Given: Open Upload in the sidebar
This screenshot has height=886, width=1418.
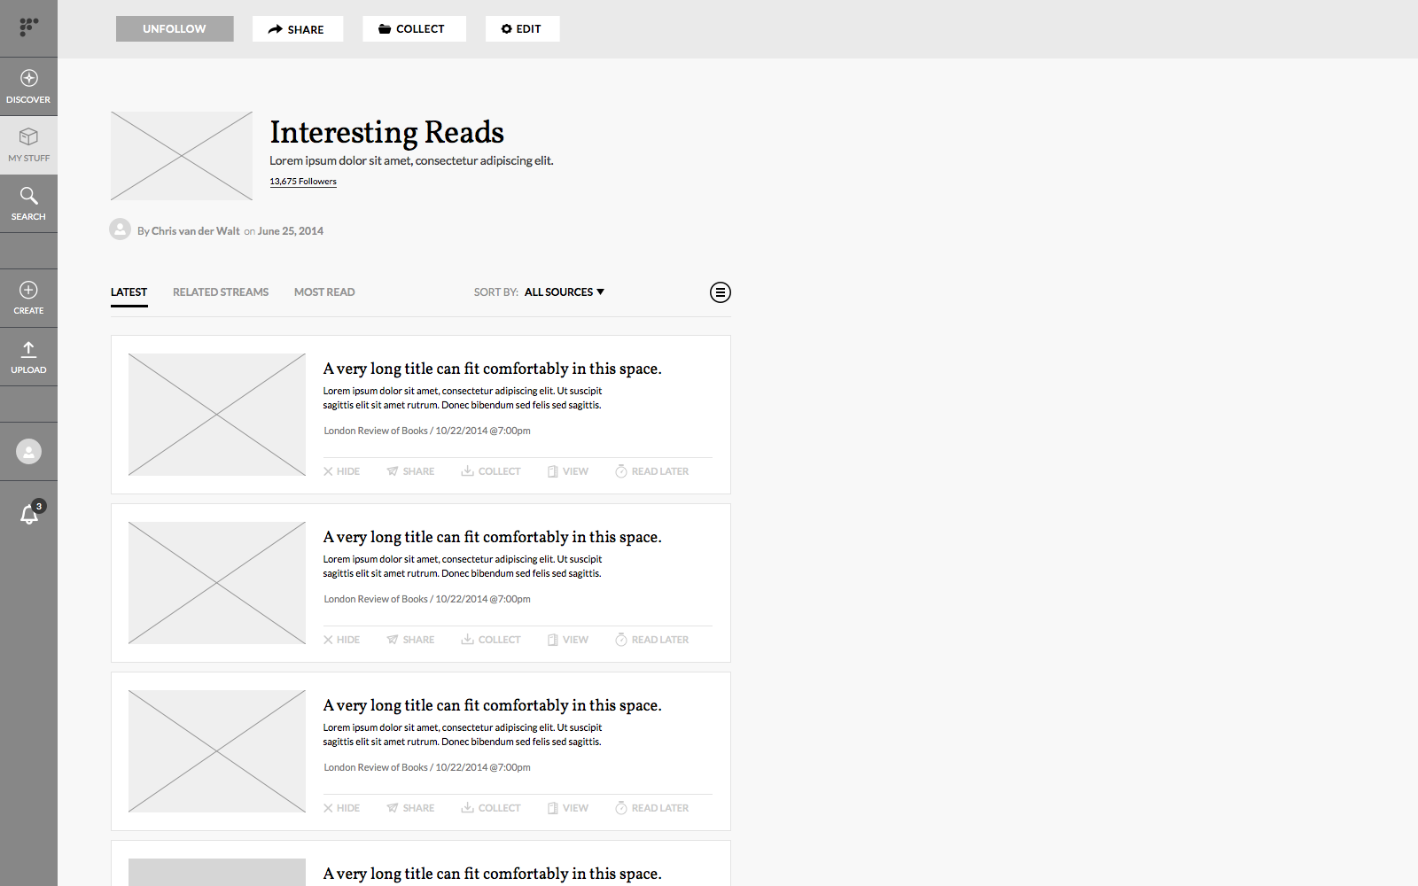Looking at the screenshot, I should (28, 357).
